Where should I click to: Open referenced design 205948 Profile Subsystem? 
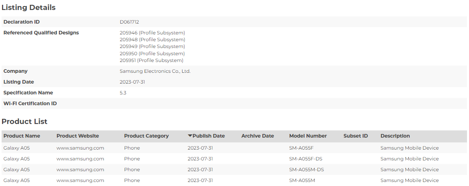(x=152, y=40)
